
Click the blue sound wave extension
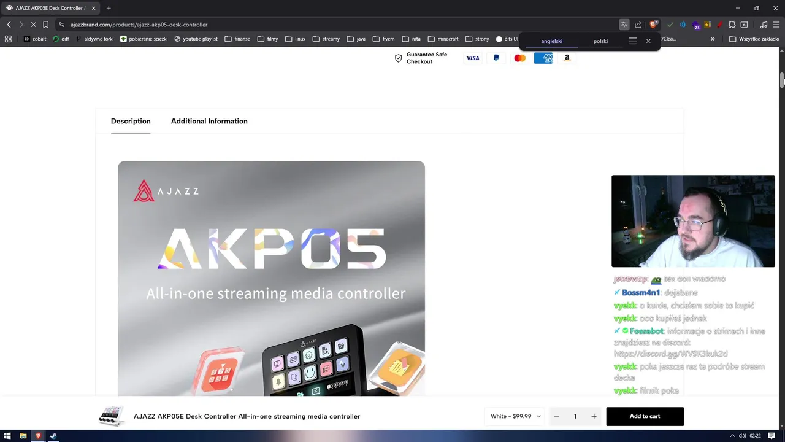(x=683, y=25)
